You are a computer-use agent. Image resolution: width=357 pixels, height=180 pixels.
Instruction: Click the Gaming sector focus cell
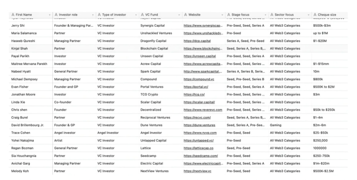tap(290, 125)
